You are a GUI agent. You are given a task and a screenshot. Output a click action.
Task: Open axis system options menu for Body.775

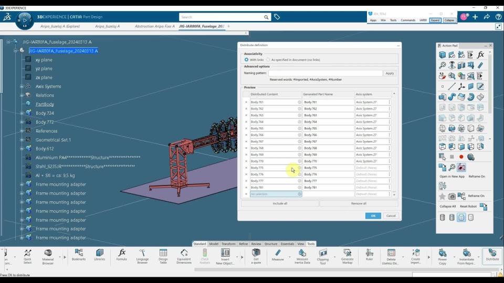click(x=389, y=168)
